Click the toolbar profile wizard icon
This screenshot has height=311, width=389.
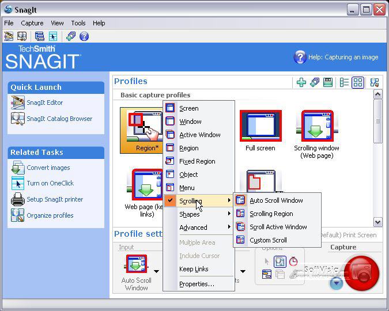click(x=71, y=36)
